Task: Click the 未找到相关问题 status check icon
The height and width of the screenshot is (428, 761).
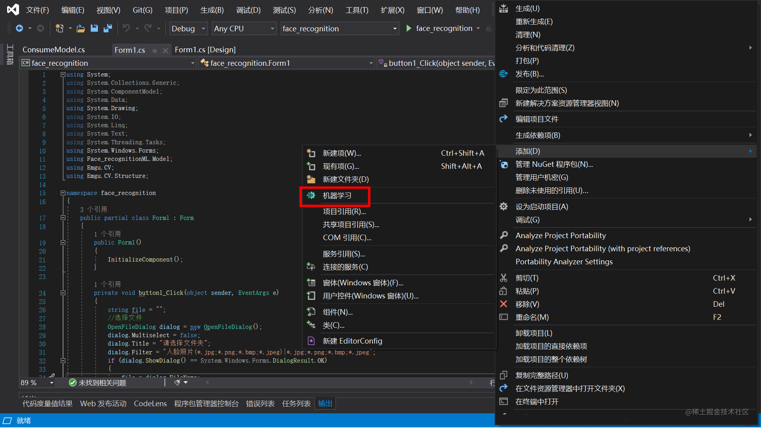Action: coord(73,382)
